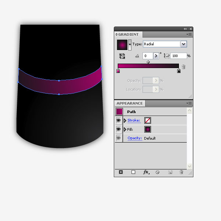Expand the Stroke attribute disclosure triangle
The height and width of the screenshot is (221, 221).
click(x=125, y=120)
